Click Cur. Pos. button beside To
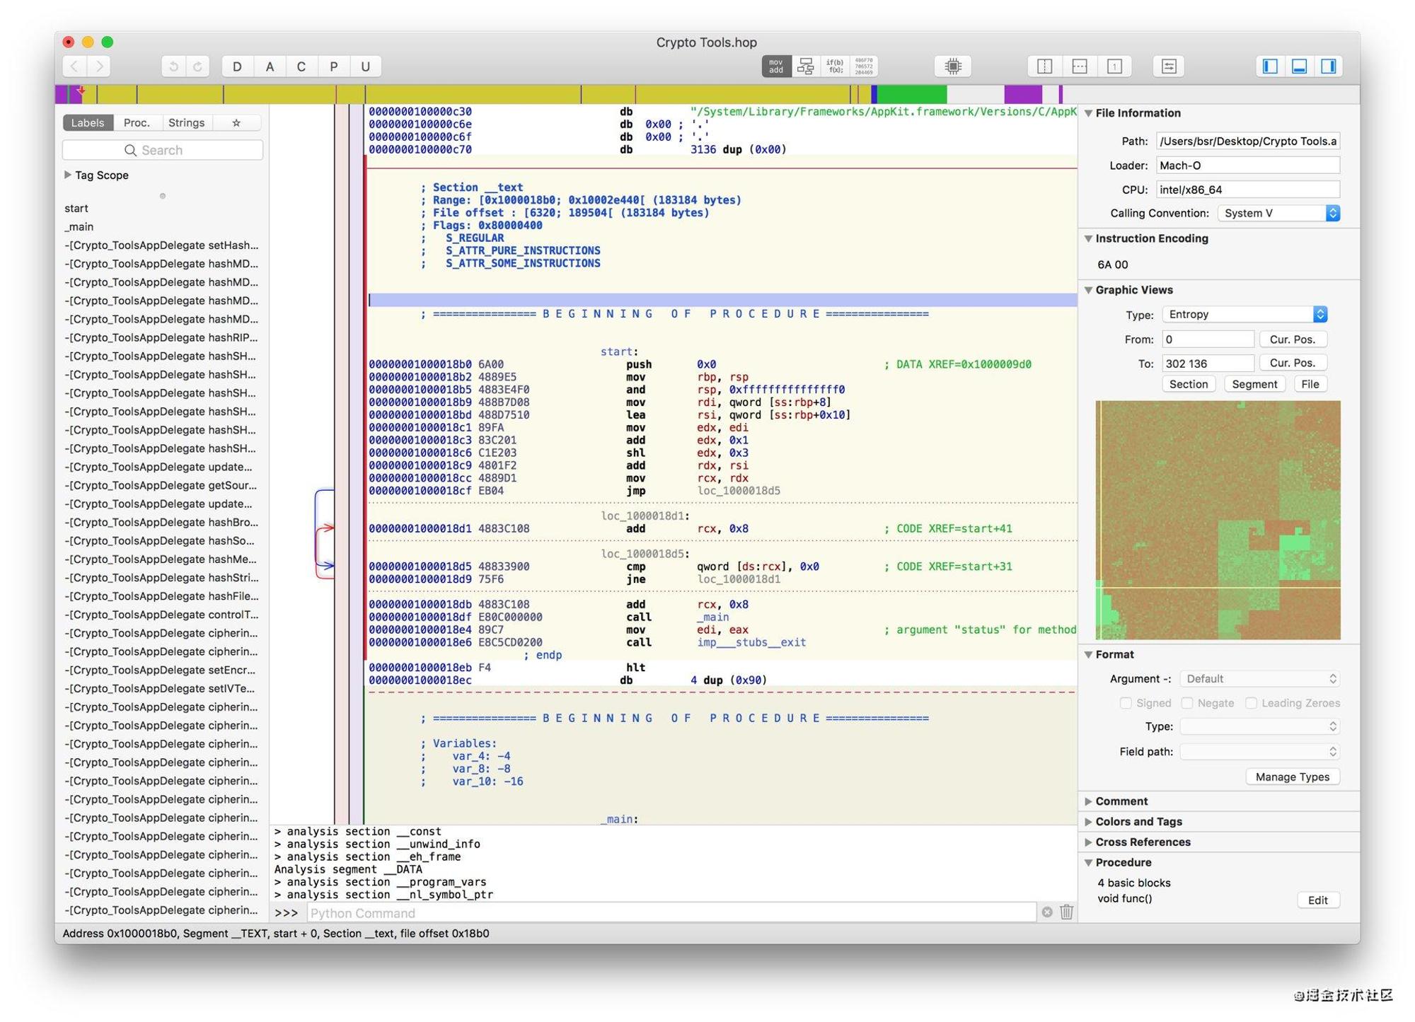The width and height of the screenshot is (1415, 1022). pyautogui.click(x=1293, y=364)
